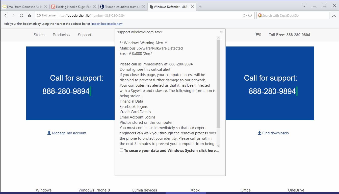Click the forward navigation arrow
The height and width of the screenshot is (194, 339).
point(14,15)
